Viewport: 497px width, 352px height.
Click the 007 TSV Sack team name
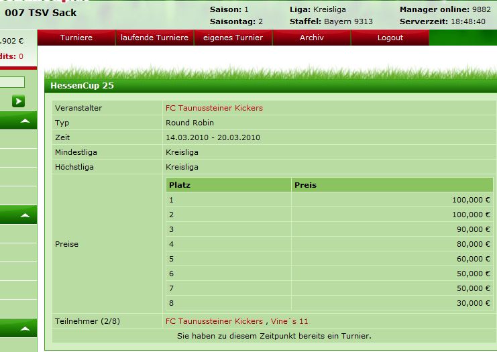tap(40, 13)
